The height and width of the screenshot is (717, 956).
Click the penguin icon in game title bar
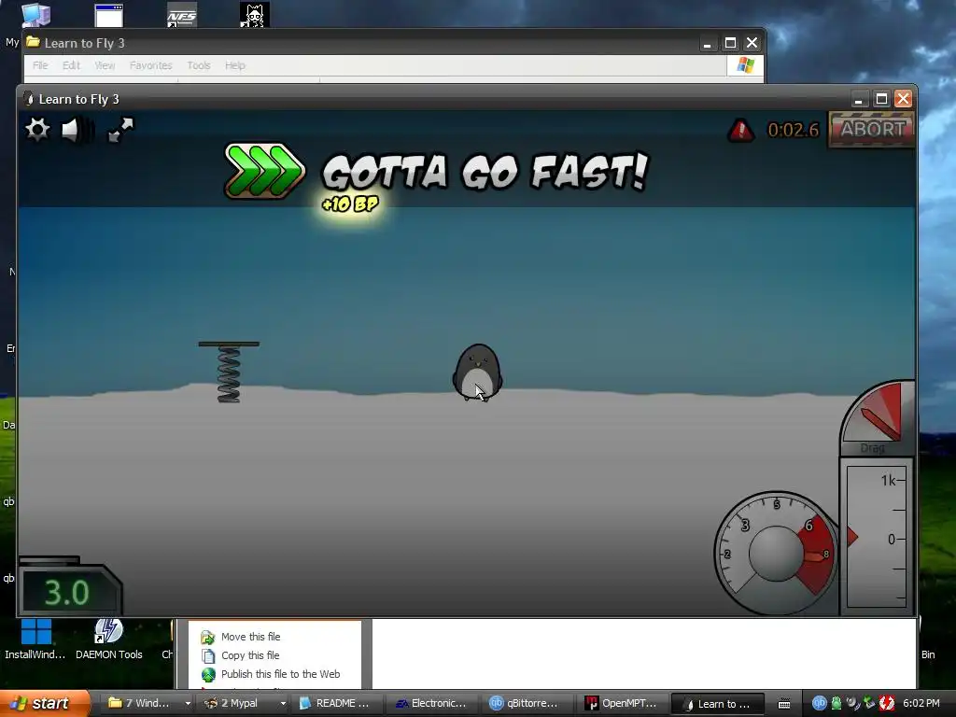point(28,99)
